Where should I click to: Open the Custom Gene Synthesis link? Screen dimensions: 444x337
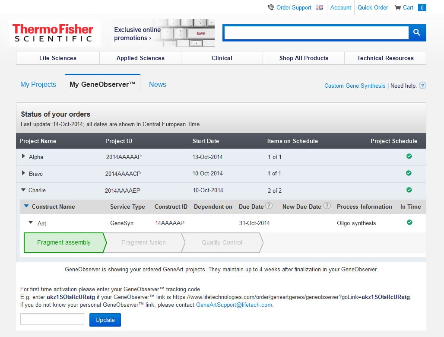click(355, 86)
